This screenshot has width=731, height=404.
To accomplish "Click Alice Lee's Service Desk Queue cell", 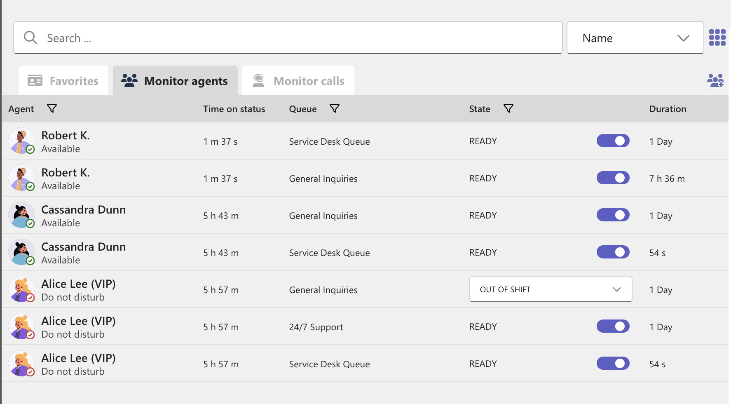I will [329, 364].
